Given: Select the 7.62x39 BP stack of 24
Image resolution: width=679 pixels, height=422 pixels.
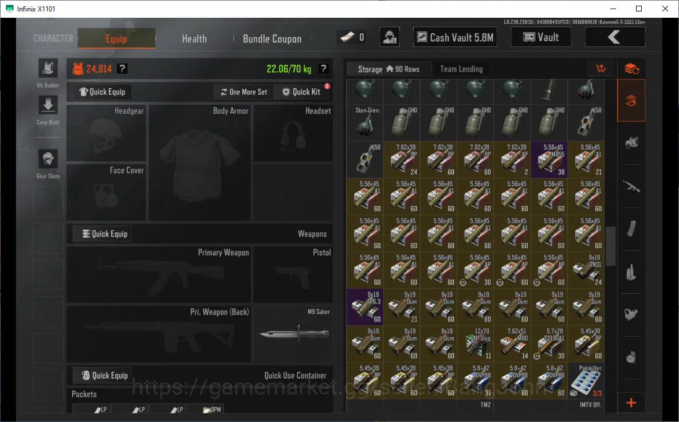Looking at the screenshot, I should [x=402, y=159].
